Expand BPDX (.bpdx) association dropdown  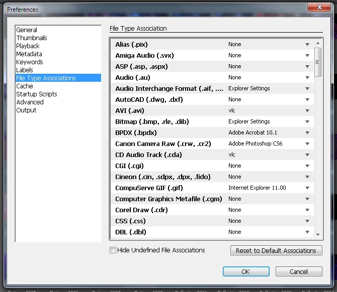tap(307, 133)
